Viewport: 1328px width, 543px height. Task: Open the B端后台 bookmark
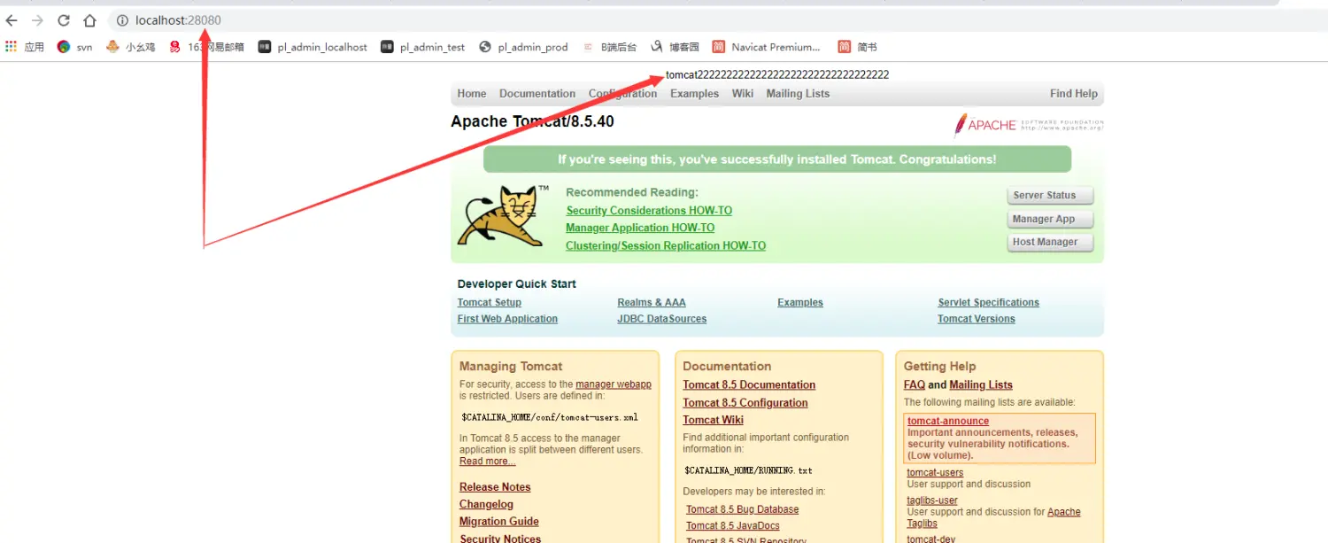click(x=609, y=47)
